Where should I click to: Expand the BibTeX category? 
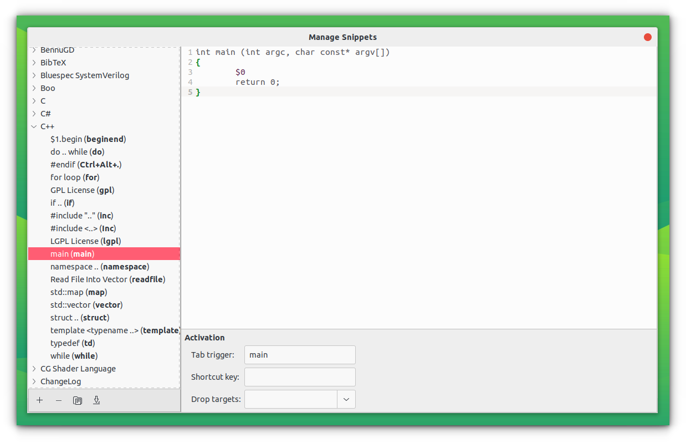pyautogui.click(x=34, y=62)
